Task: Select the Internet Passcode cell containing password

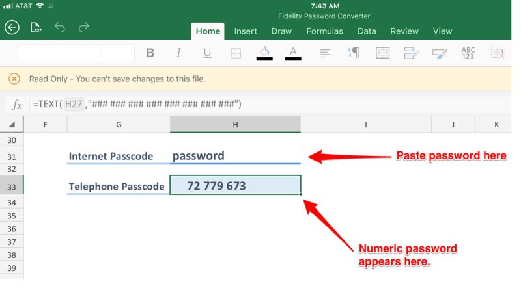Action: click(x=235, y=156)
